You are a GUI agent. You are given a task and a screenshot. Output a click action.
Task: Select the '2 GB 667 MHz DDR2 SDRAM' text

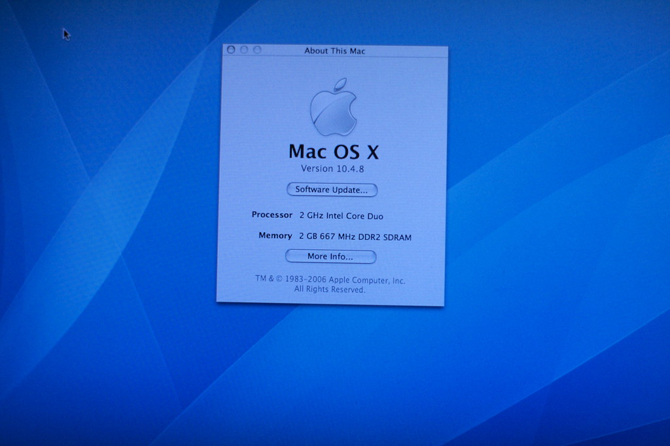point(355,237)
